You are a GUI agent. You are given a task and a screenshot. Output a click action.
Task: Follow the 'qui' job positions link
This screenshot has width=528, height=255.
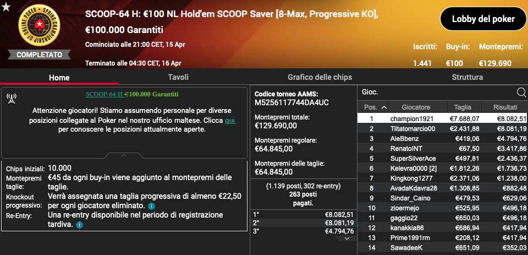pyautogui.click(x=230, y=120)
